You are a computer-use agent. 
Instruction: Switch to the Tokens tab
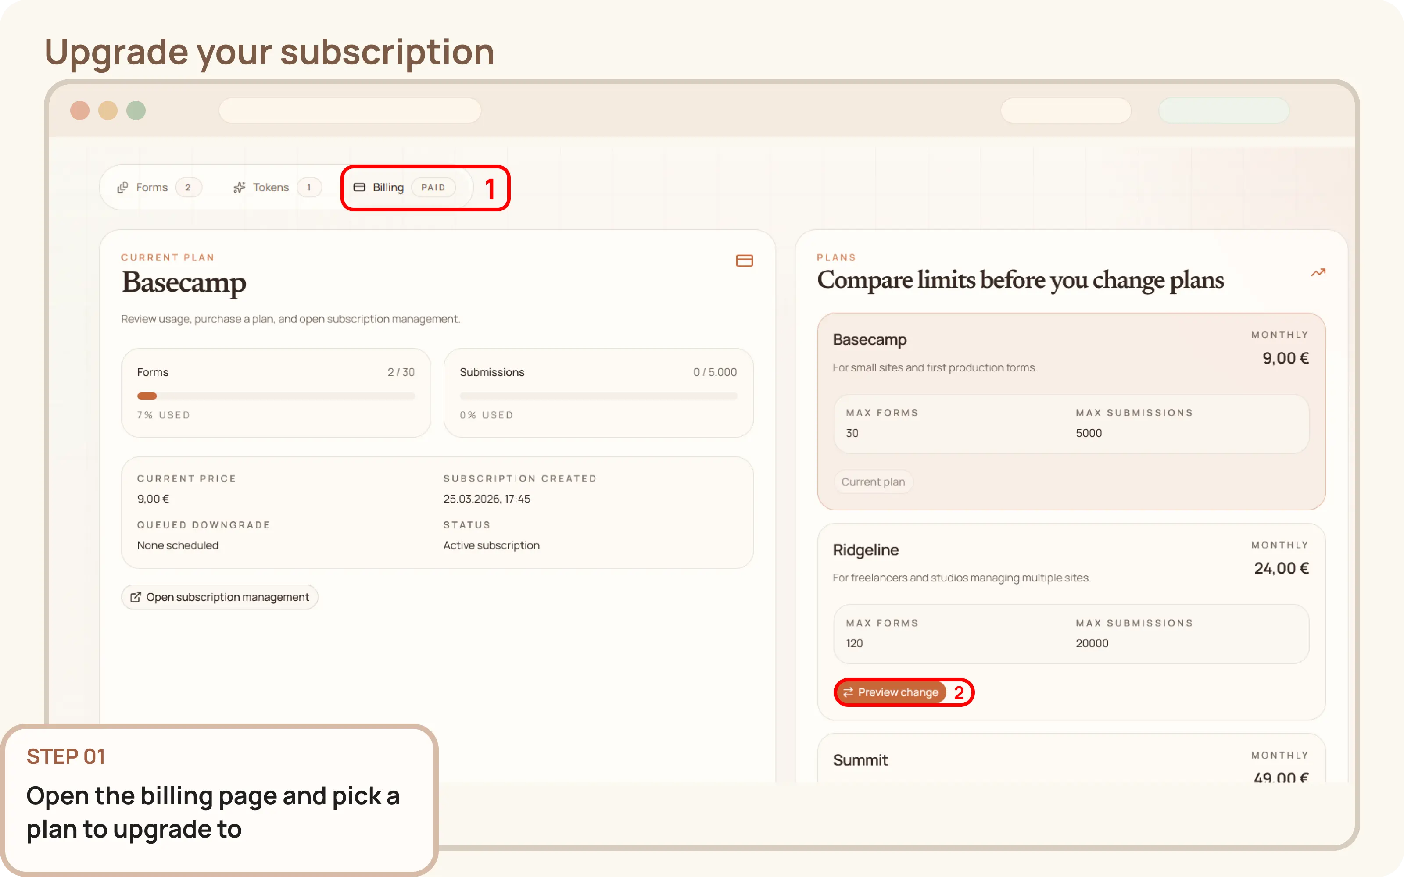coord(270,187)
